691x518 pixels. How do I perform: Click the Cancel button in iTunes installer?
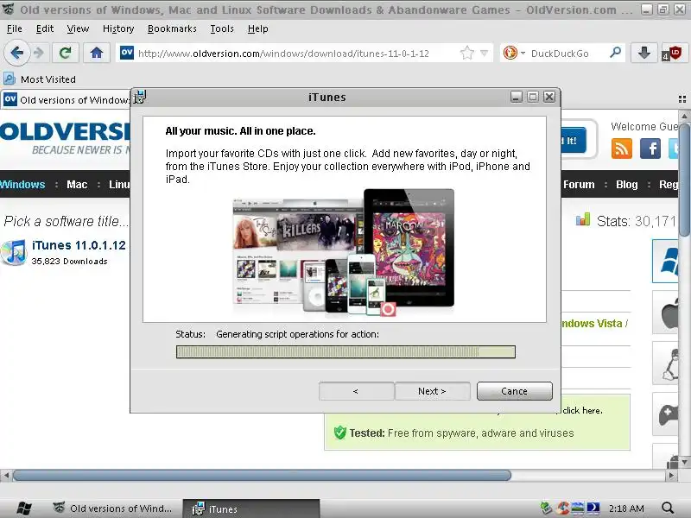(514, 391)
